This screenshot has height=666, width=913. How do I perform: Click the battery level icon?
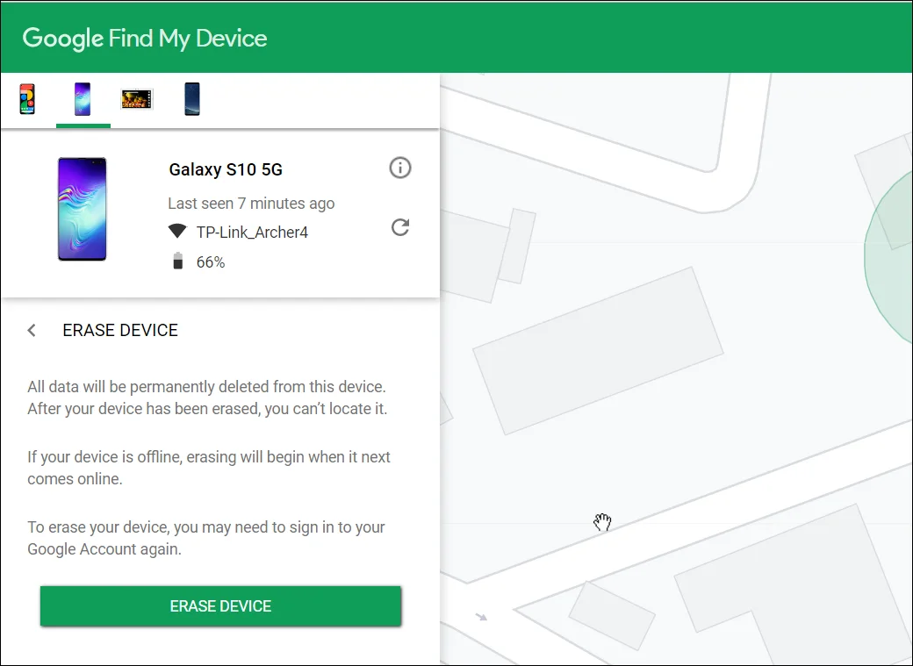tap(177, 261)
